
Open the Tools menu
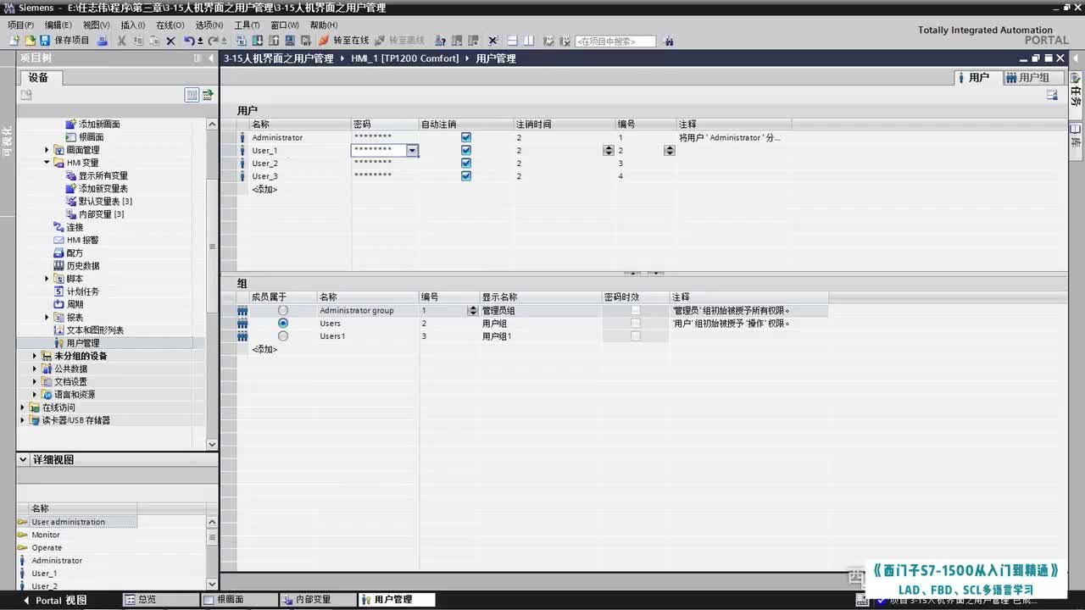(x=247, y=25)
